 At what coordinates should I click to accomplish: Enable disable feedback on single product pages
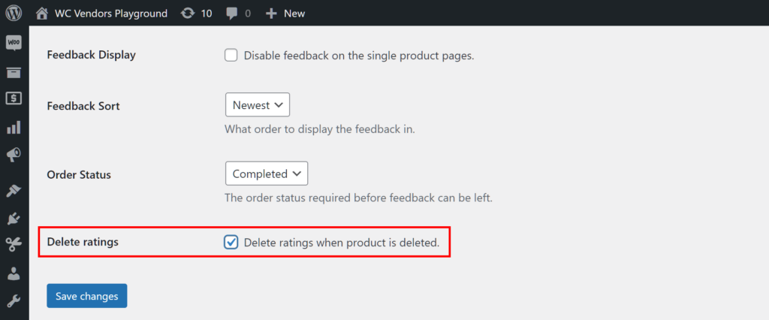click(x=231, y=55)
